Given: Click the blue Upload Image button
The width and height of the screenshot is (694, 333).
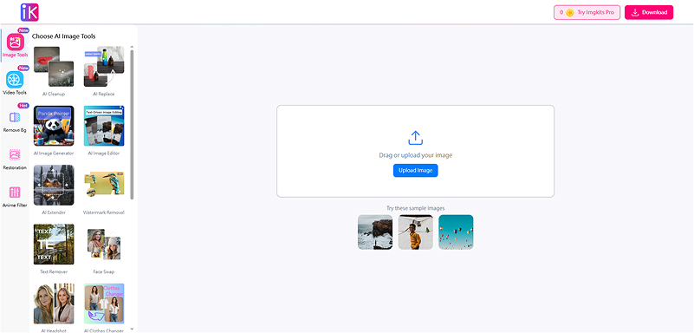Looking at the screenshot, I should 416,171.
